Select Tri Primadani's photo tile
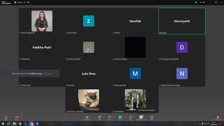This screenshot has width=224, height=126. click(x=135, y=100)
